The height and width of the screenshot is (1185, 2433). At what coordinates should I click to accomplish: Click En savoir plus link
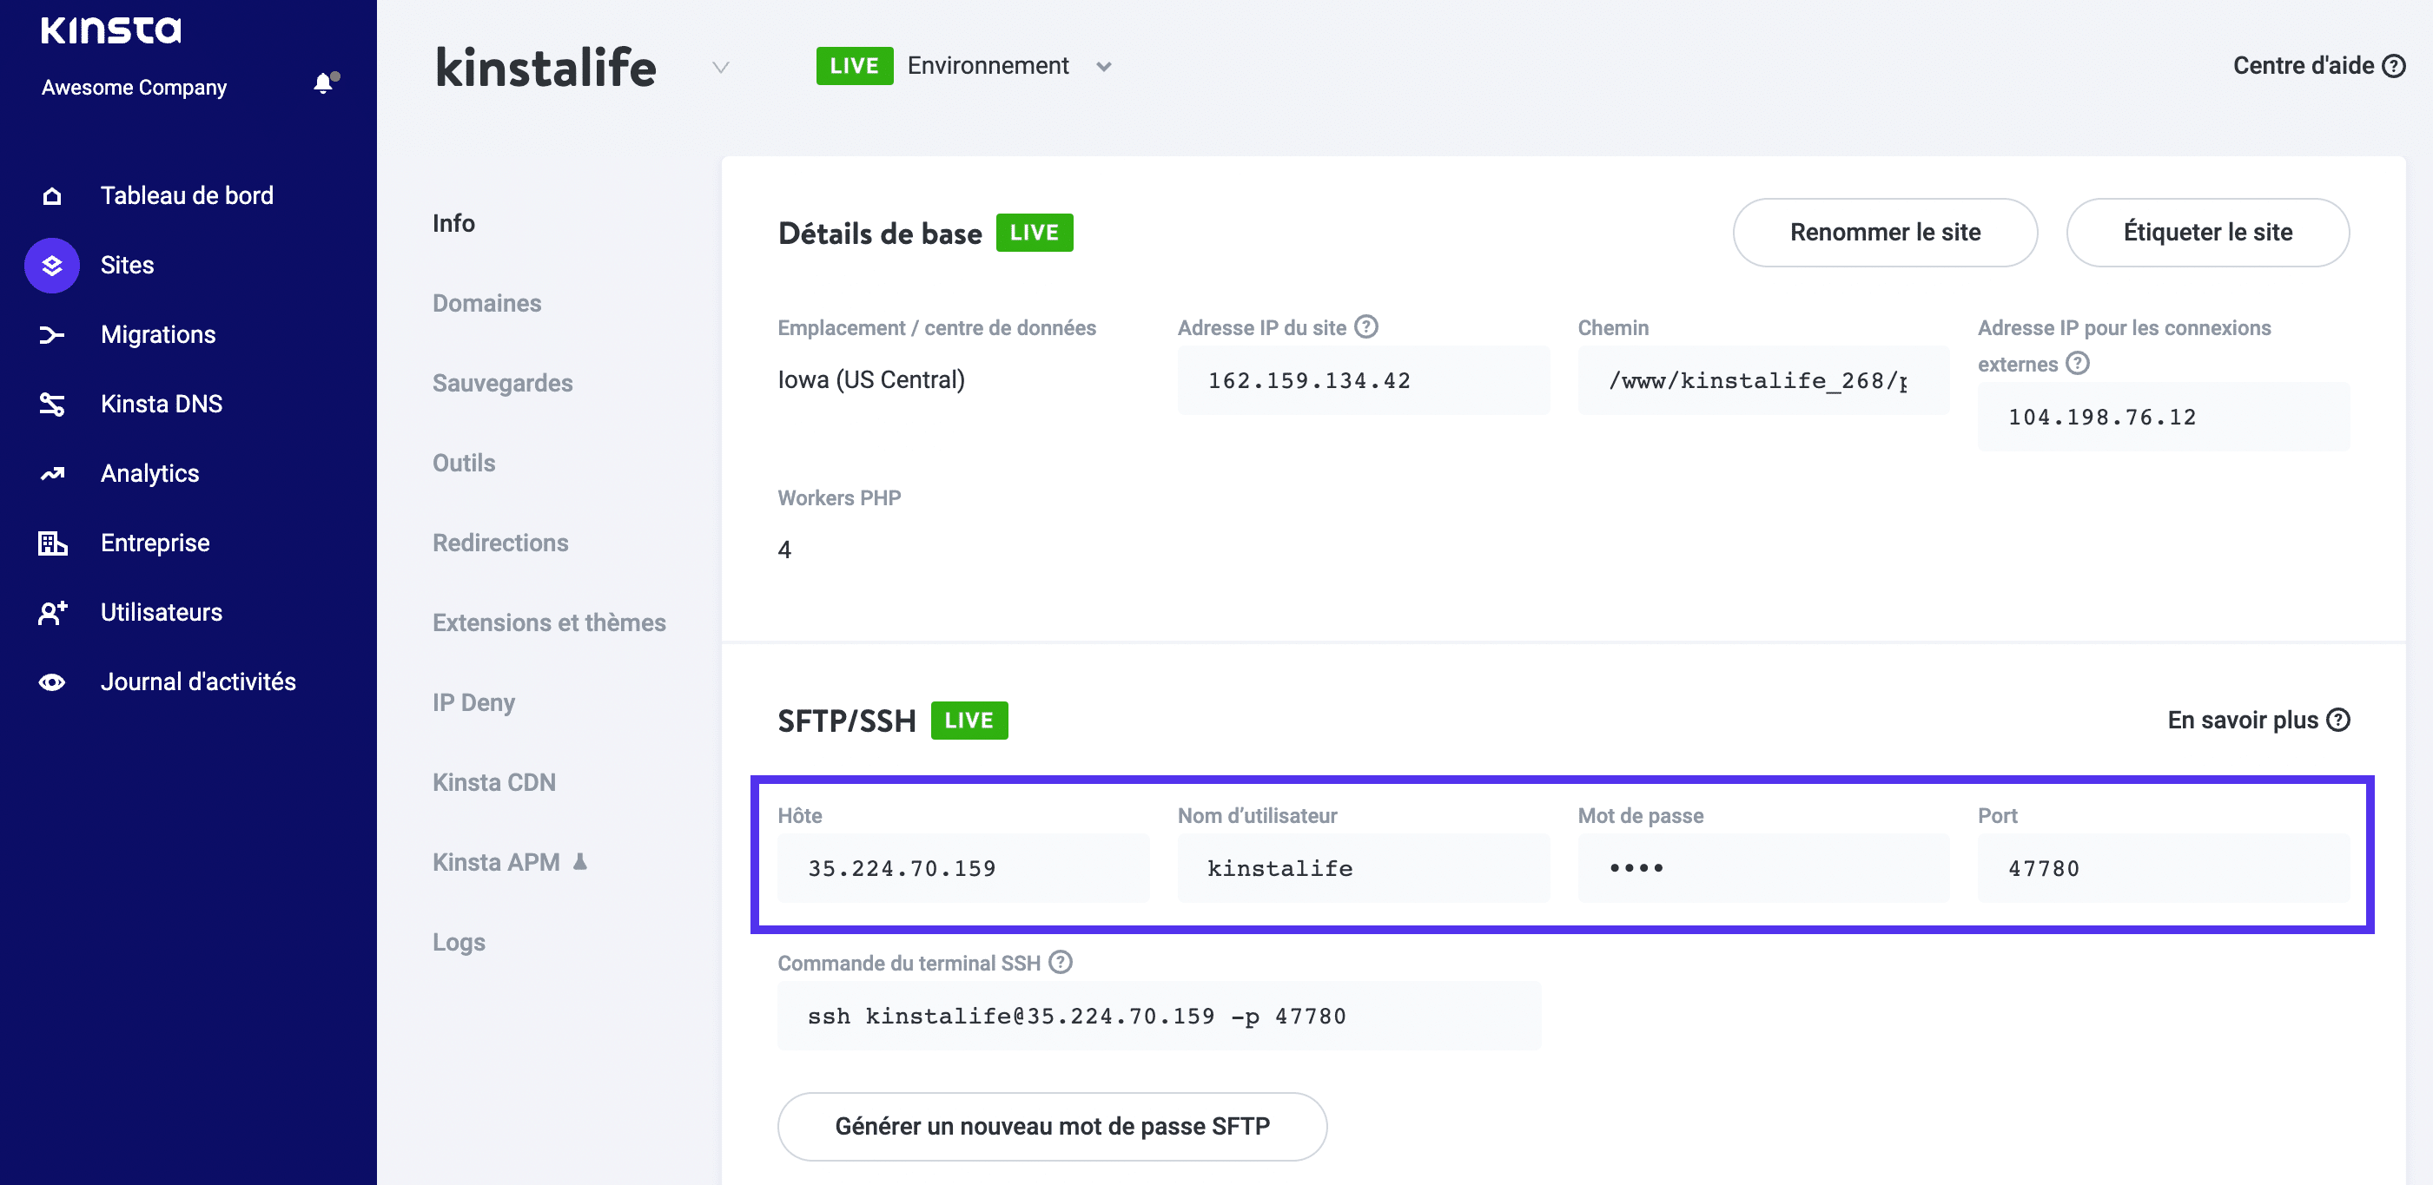coord(2258,720)
